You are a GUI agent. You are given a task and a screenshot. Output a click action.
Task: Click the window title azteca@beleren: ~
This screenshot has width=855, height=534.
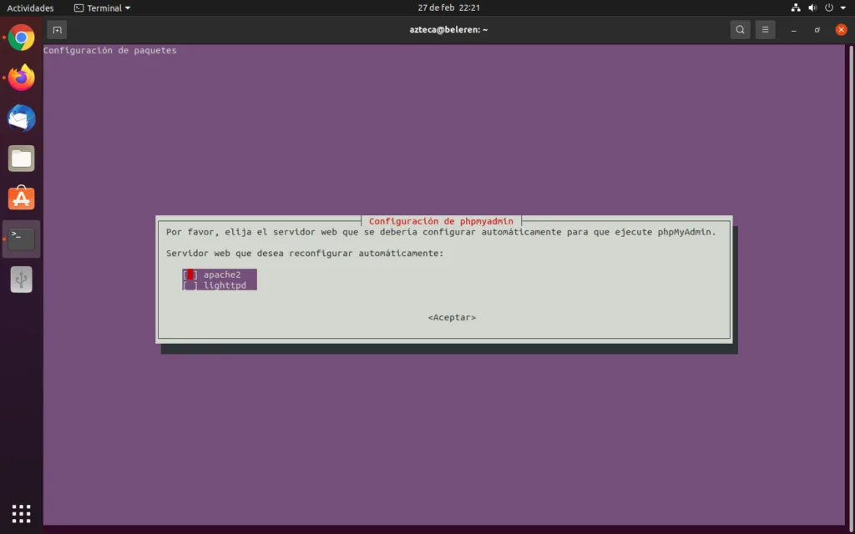(448, 30)
